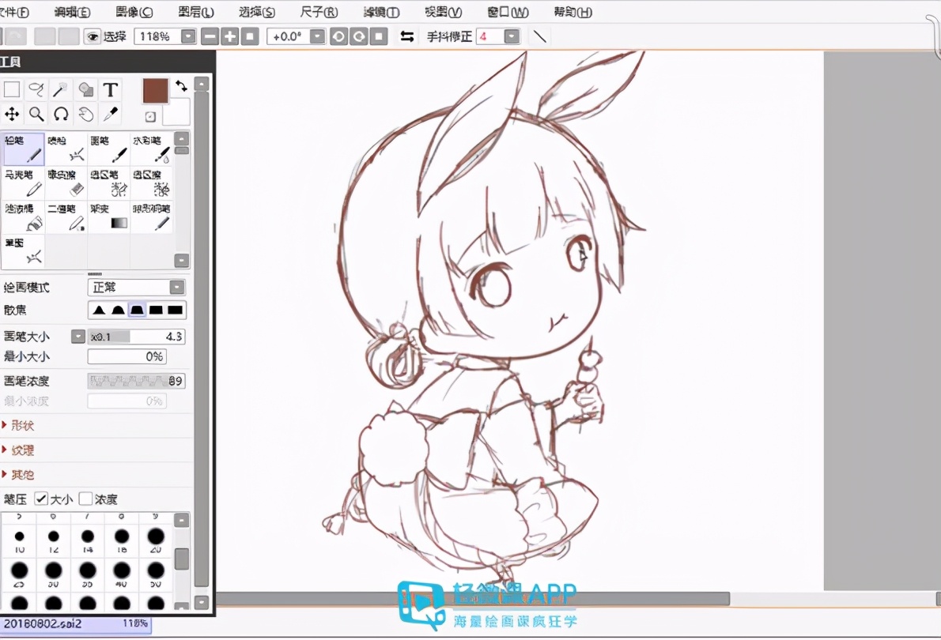This screenshot has width=941, height=640.
Task: Choose the 喷枪 airbrush tool
Action: click(x=66, y=149)
